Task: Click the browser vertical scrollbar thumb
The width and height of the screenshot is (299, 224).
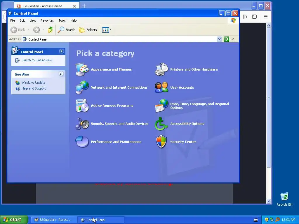Action: click(269, 97)
